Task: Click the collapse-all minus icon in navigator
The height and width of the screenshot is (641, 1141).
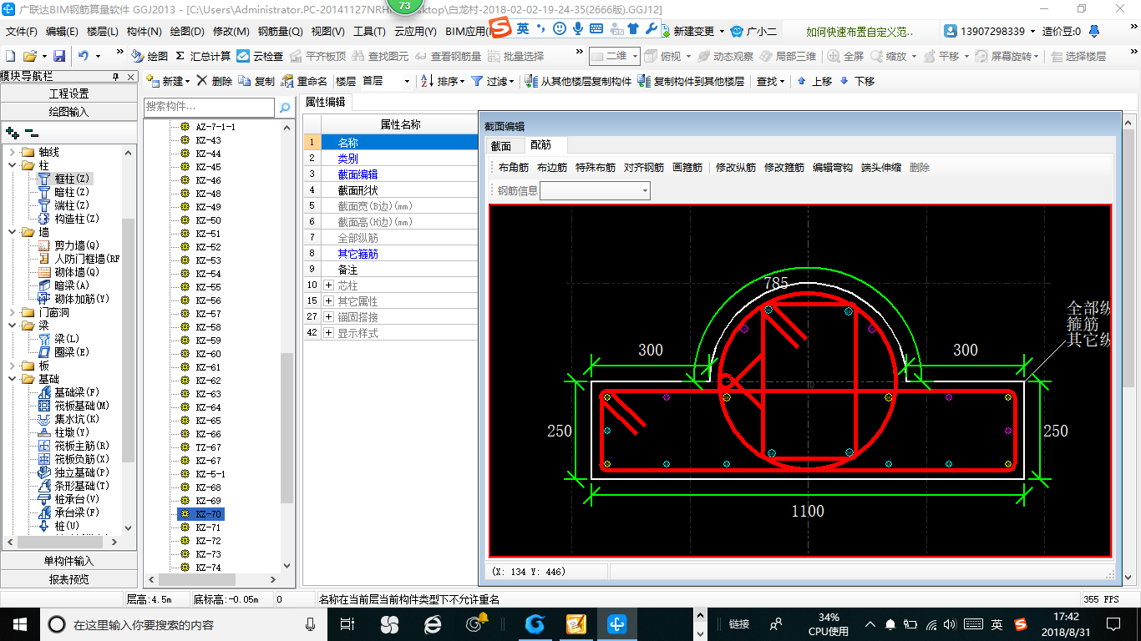Action: click(x=31, y=132)
